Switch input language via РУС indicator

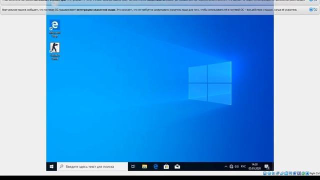pyautogui.click(x=243, y=166)
